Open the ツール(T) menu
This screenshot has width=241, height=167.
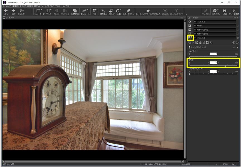coord(45,6)
